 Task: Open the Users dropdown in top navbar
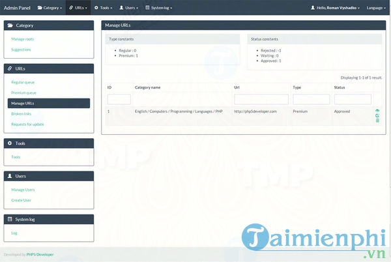coord(128,8)
